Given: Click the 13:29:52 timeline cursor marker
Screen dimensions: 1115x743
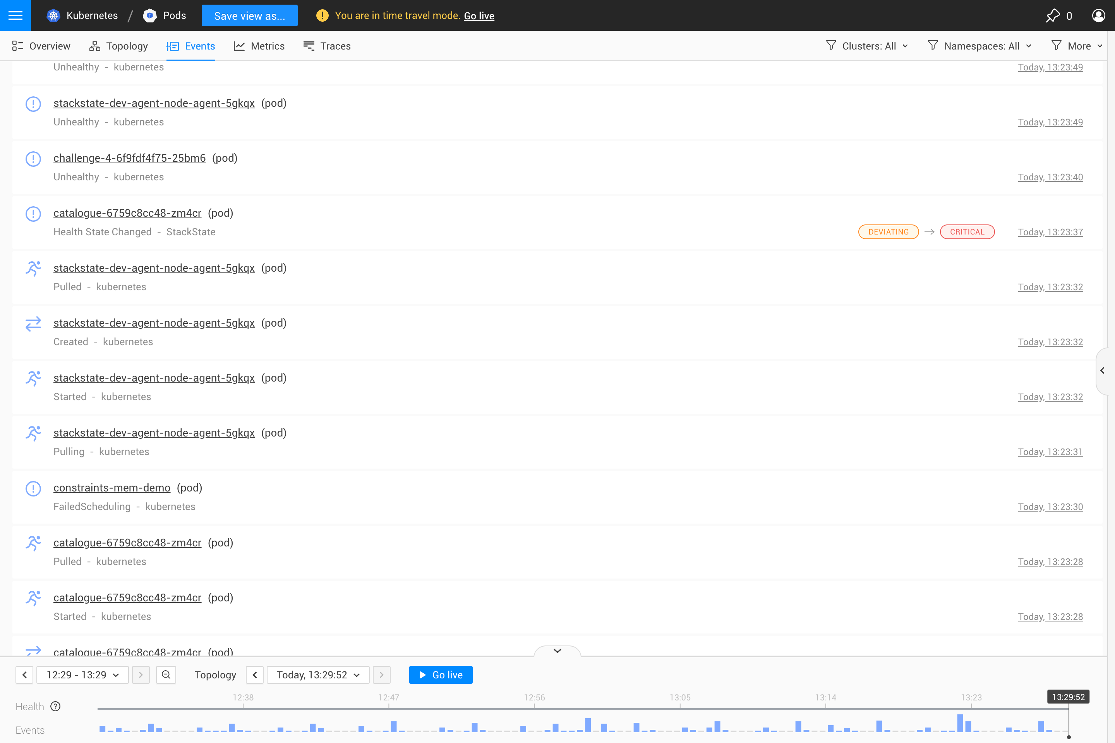Looking at the screenshot, I should [1068, 697].
